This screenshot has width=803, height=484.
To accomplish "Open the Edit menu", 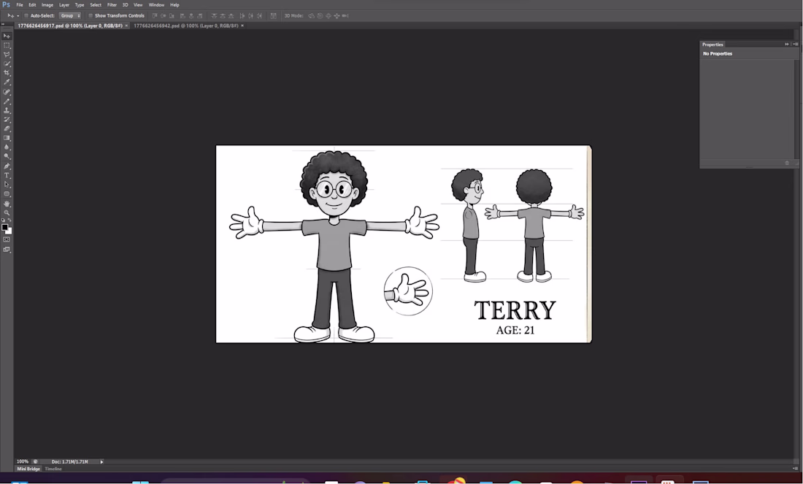I will 32,4.
